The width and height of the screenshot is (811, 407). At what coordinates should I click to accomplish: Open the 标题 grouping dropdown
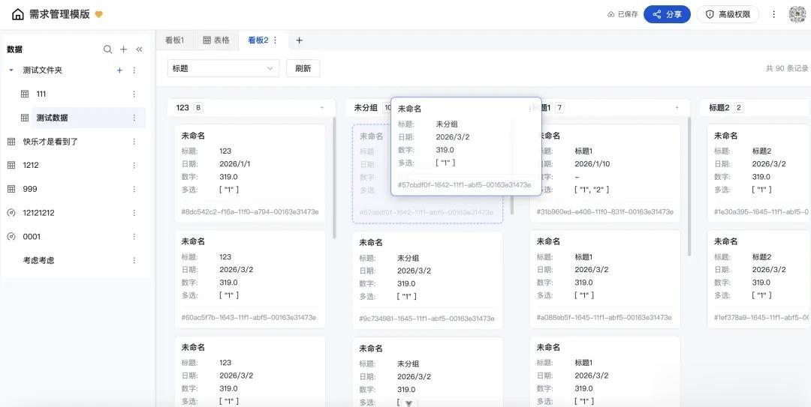[223, 68]
